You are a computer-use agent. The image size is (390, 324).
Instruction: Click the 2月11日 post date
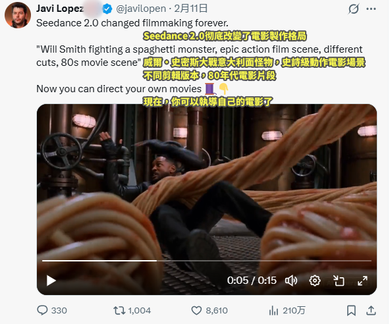tap(191, 9)
